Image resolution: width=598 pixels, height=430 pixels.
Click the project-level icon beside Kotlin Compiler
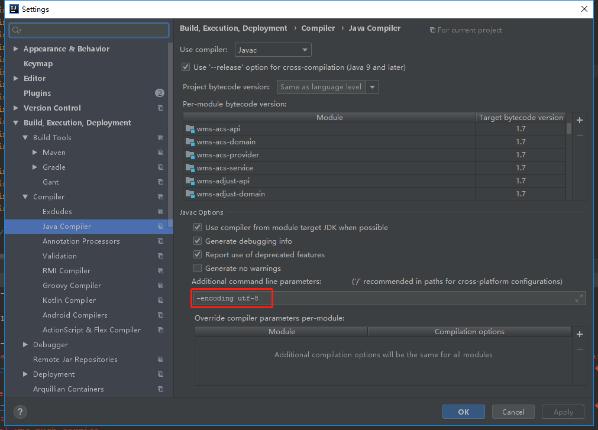[x=160, y=300]
